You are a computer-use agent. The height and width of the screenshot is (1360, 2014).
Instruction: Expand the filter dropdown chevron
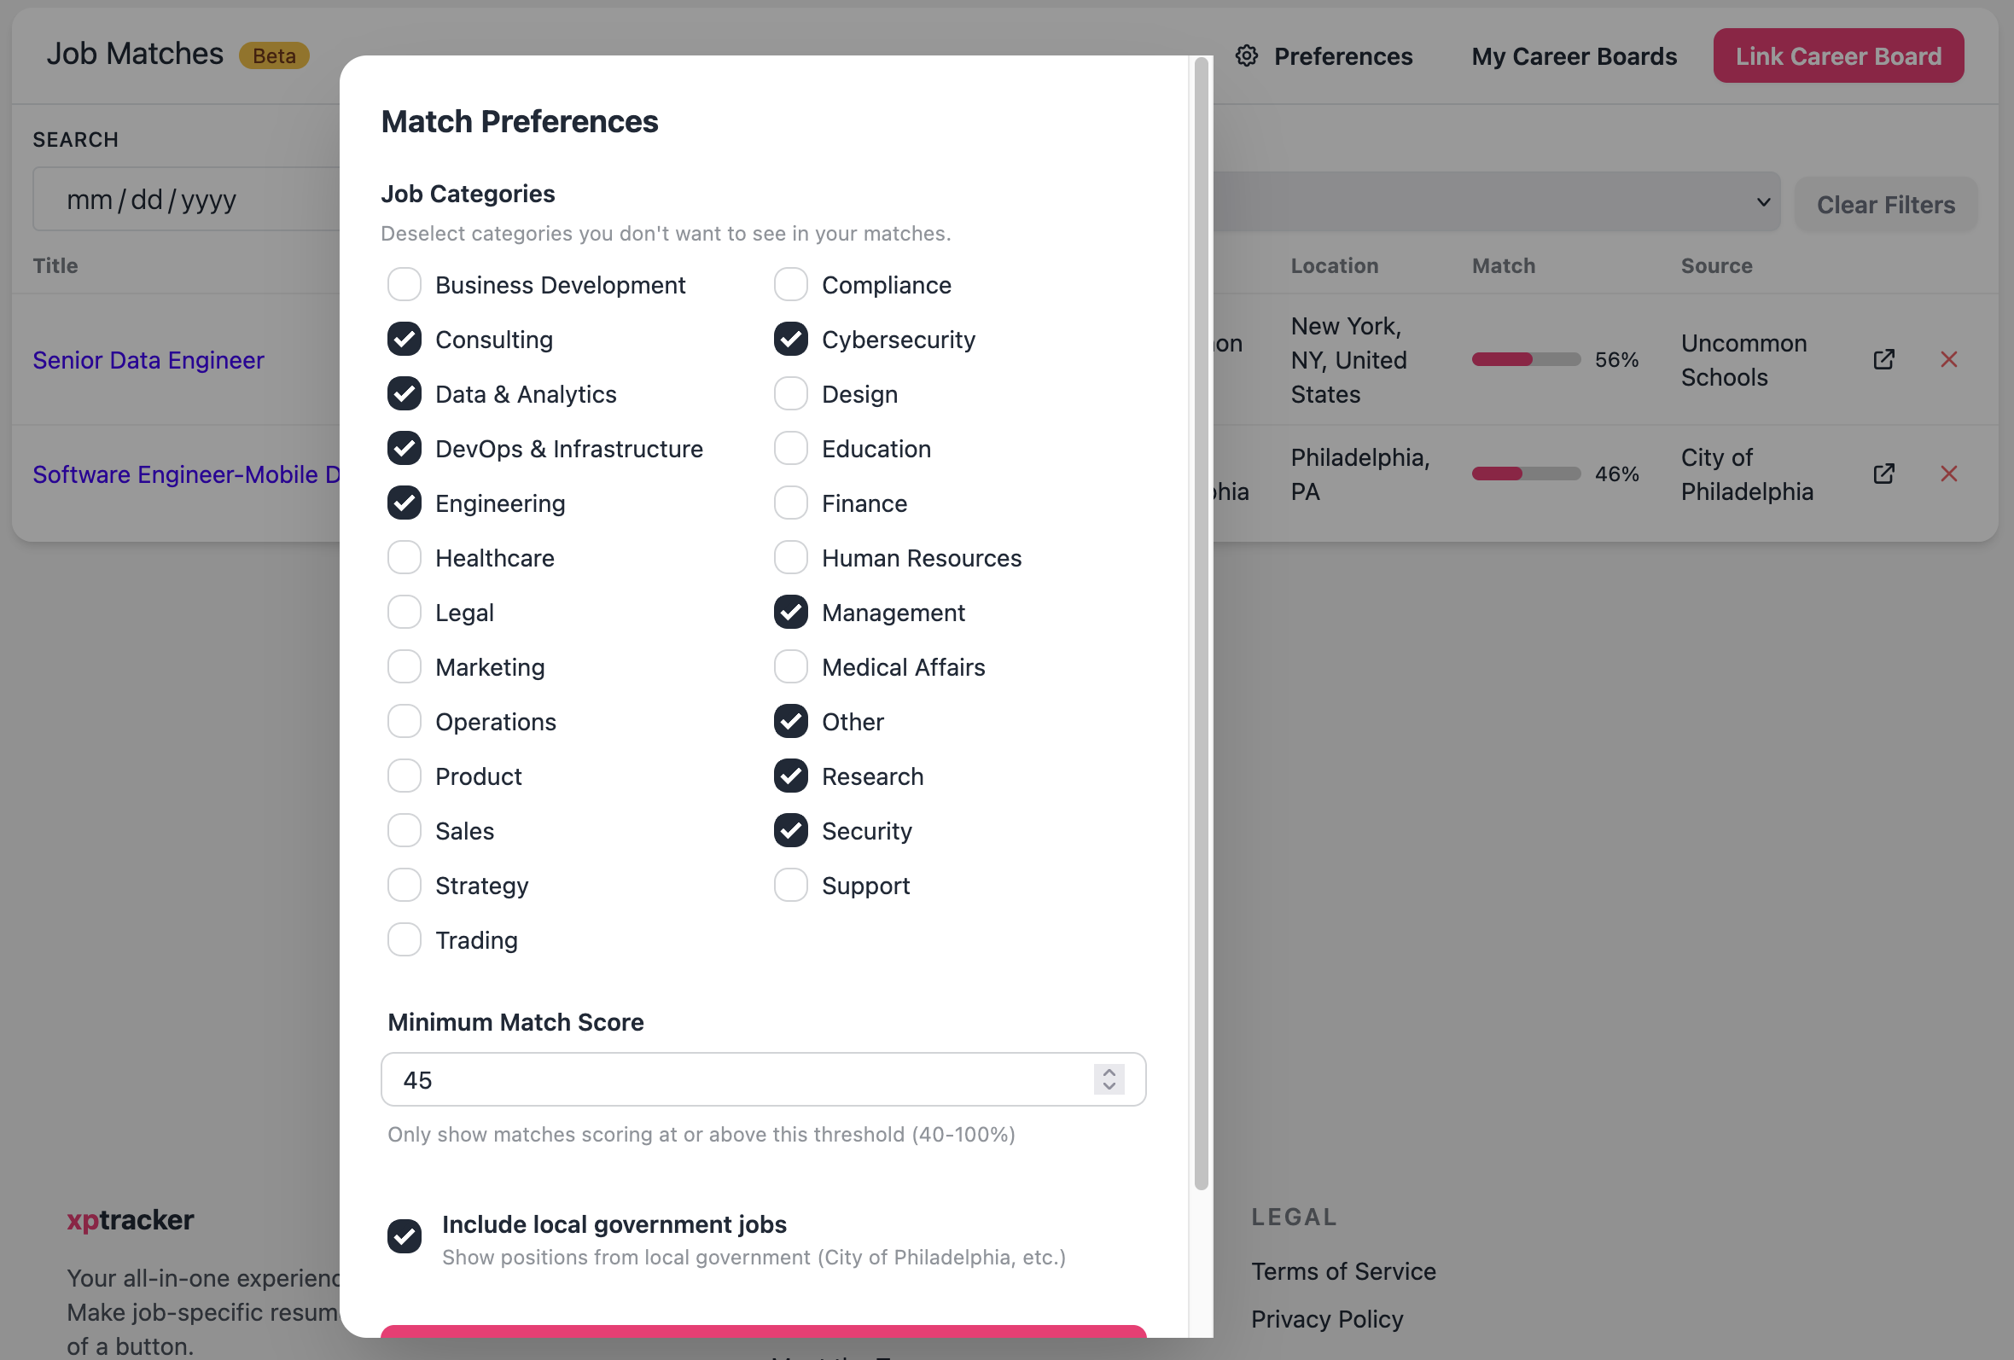(1763, 202)
